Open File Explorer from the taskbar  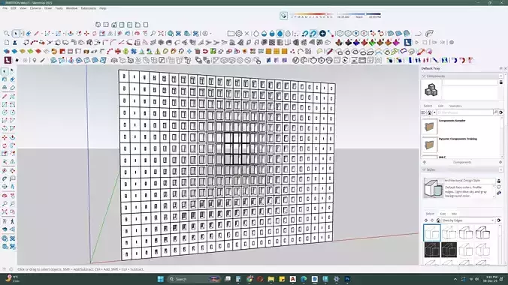[271, 279]
